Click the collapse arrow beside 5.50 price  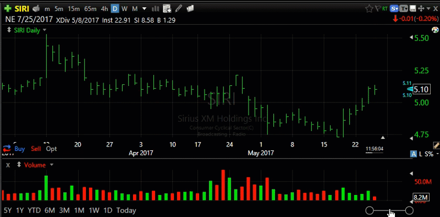tap(411, 37)
